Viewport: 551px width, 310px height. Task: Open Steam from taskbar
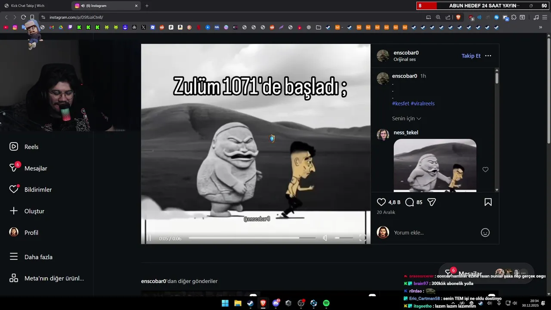(250, 303)
